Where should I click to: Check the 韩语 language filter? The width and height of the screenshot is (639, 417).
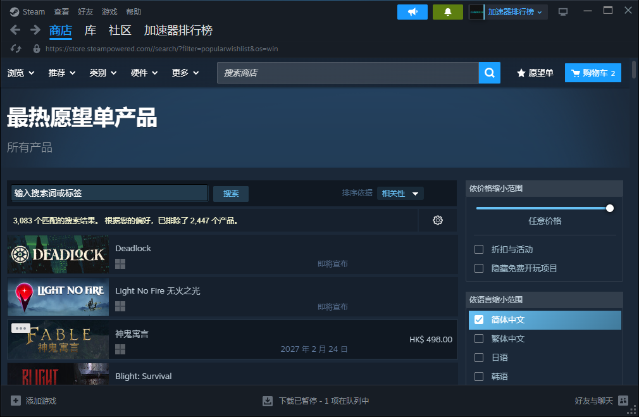pyautogui.click(x=479, y=377)
